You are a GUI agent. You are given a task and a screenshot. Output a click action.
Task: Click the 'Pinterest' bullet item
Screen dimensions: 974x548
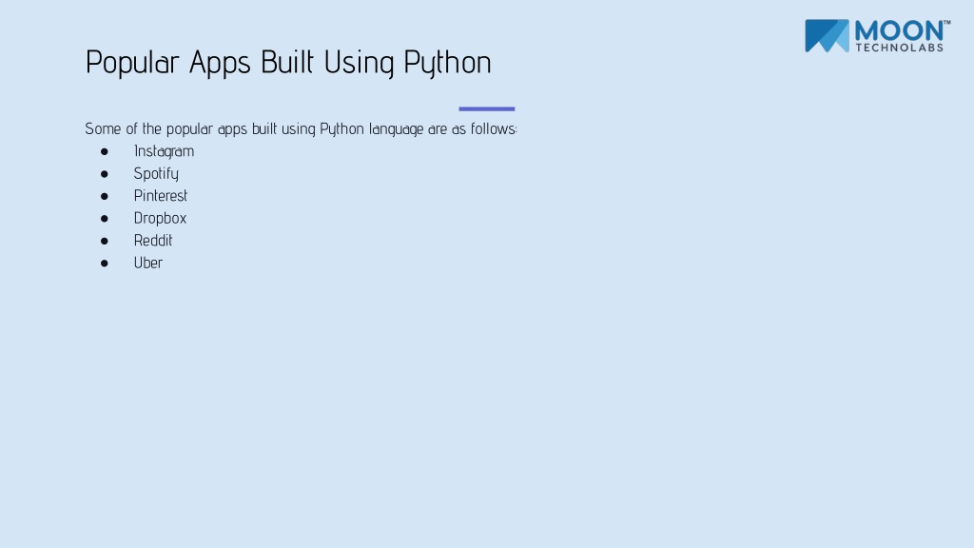160,196
